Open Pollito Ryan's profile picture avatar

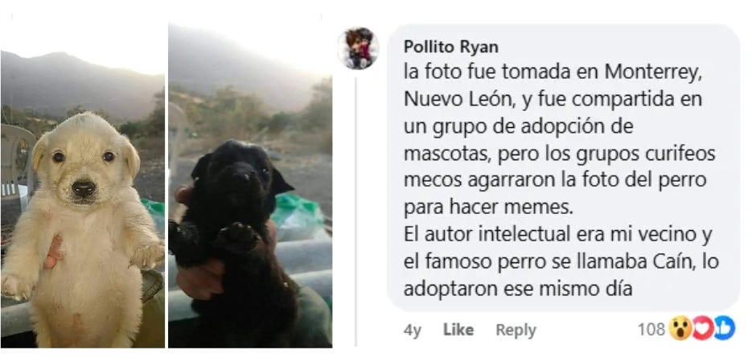coord(358,48)
